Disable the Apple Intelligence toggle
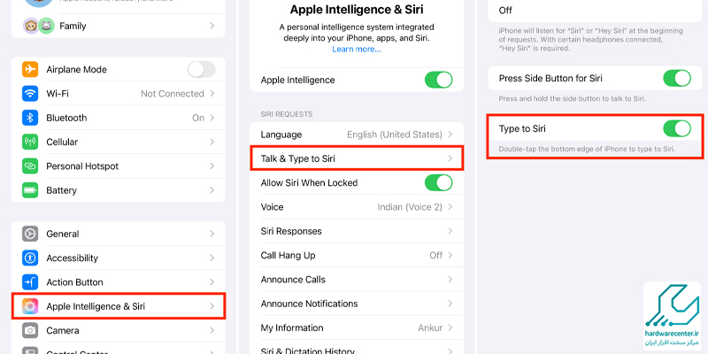The image size is (708, 354). click(x=438, y=80)
